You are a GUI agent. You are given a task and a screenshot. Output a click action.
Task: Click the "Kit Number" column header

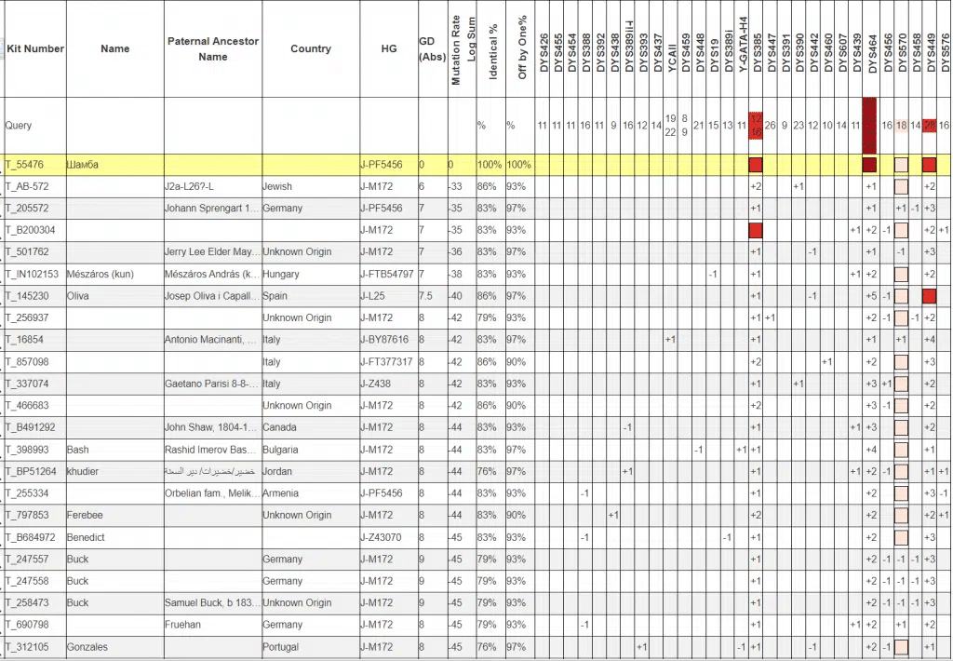point(34,48)
